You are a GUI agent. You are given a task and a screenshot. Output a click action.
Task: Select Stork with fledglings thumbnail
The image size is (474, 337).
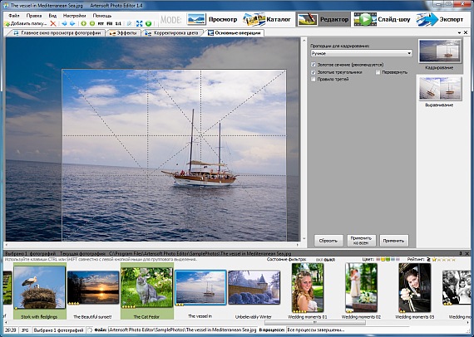pyautogui.click(x=40, y=291)
